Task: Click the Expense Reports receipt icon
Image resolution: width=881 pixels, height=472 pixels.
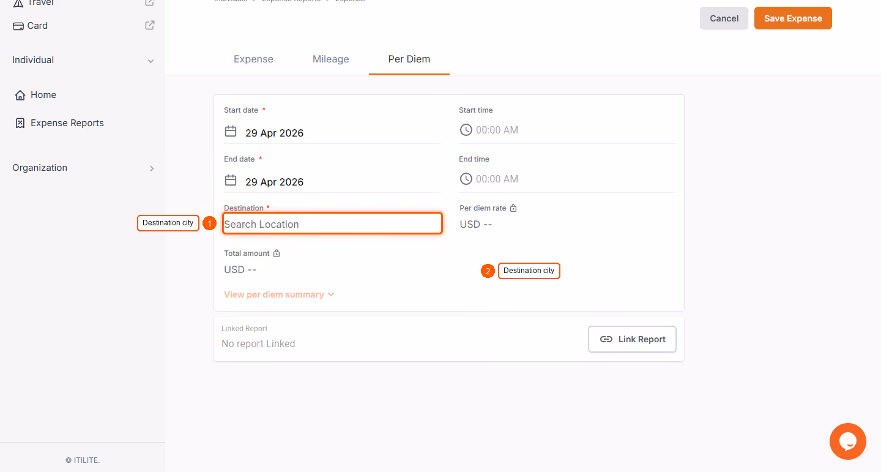Action: coord(20,123)
